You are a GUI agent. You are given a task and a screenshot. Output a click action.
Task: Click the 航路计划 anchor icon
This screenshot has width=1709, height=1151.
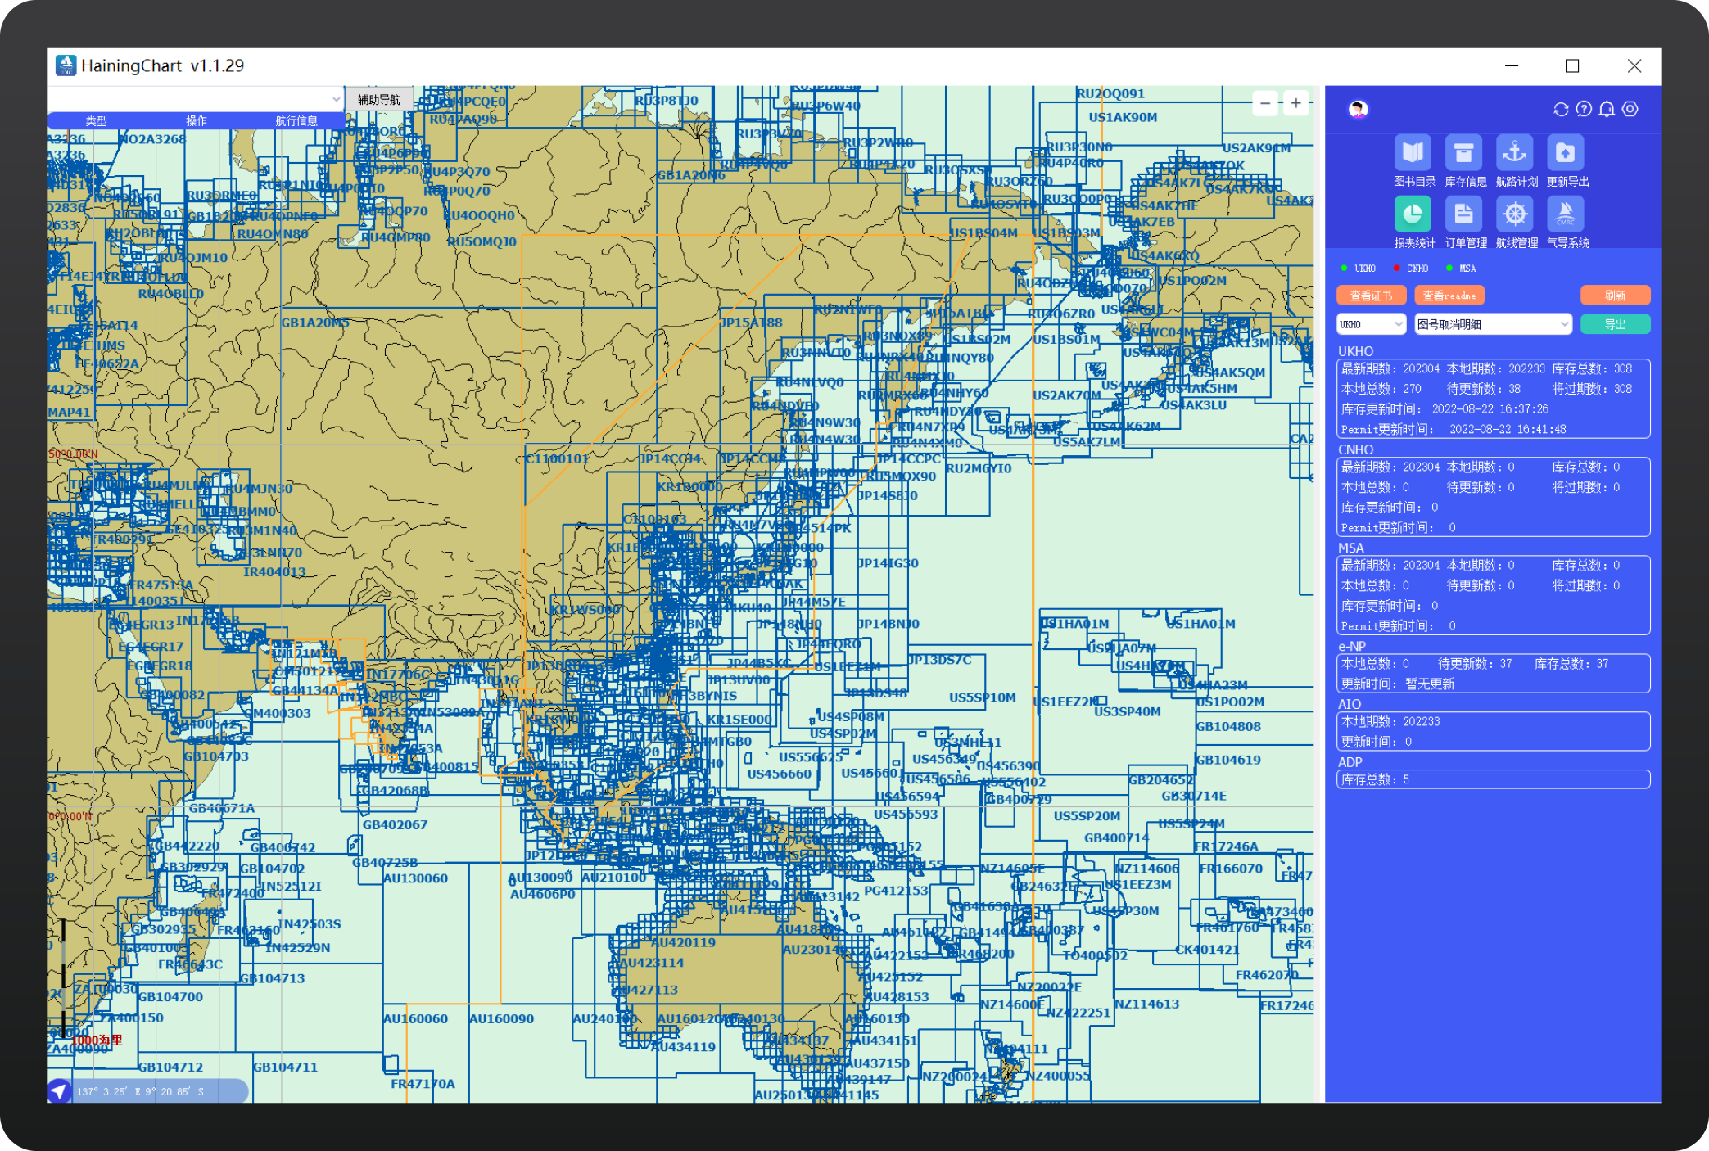coord(1515,153)
